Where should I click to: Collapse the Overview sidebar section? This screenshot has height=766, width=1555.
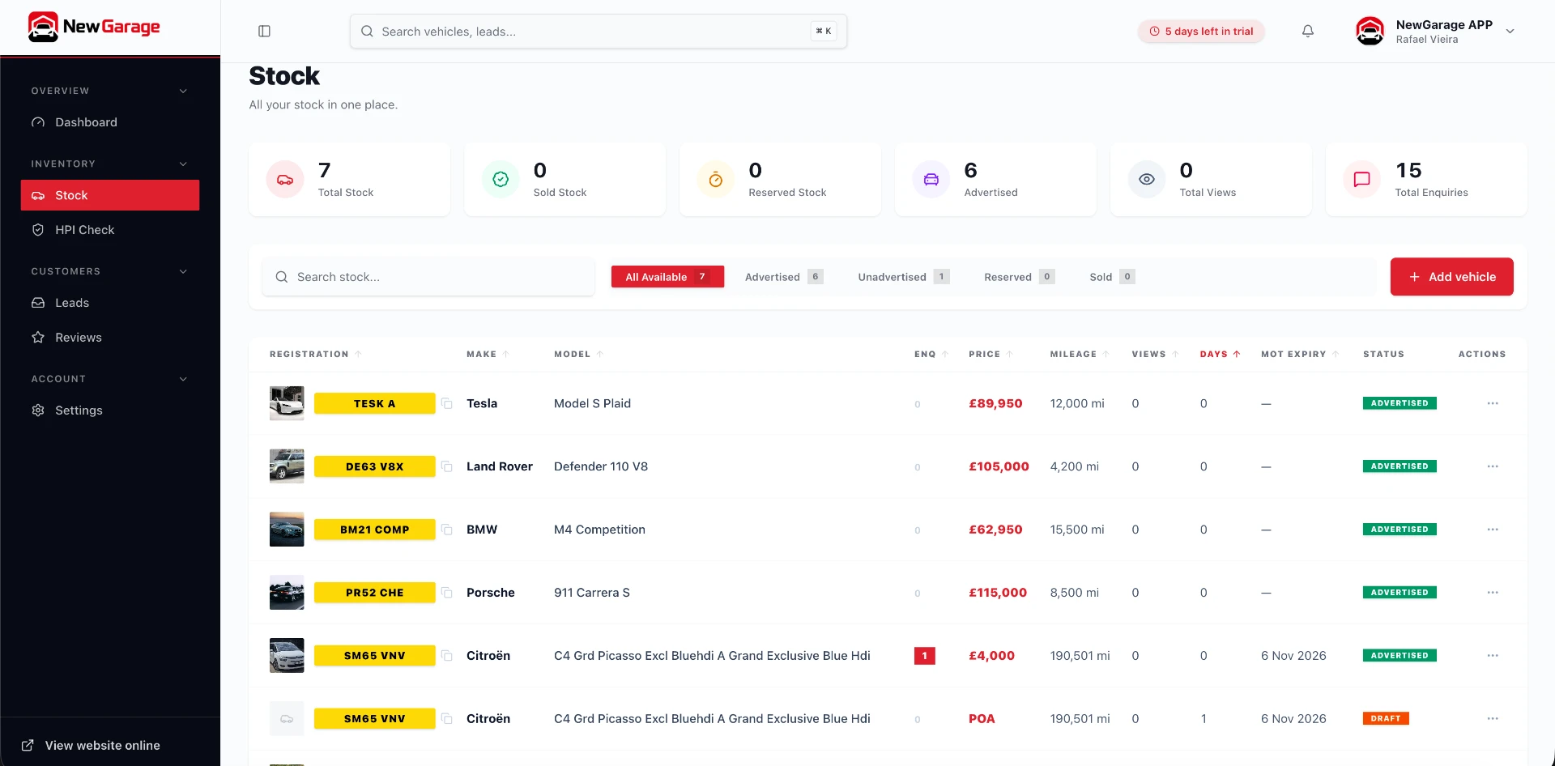point(183,91)
